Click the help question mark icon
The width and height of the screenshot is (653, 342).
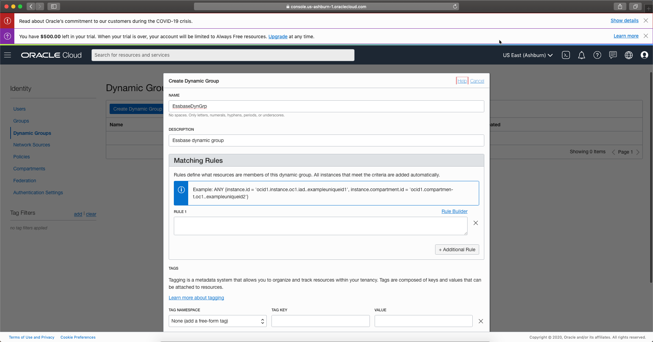tap(597, 55)
